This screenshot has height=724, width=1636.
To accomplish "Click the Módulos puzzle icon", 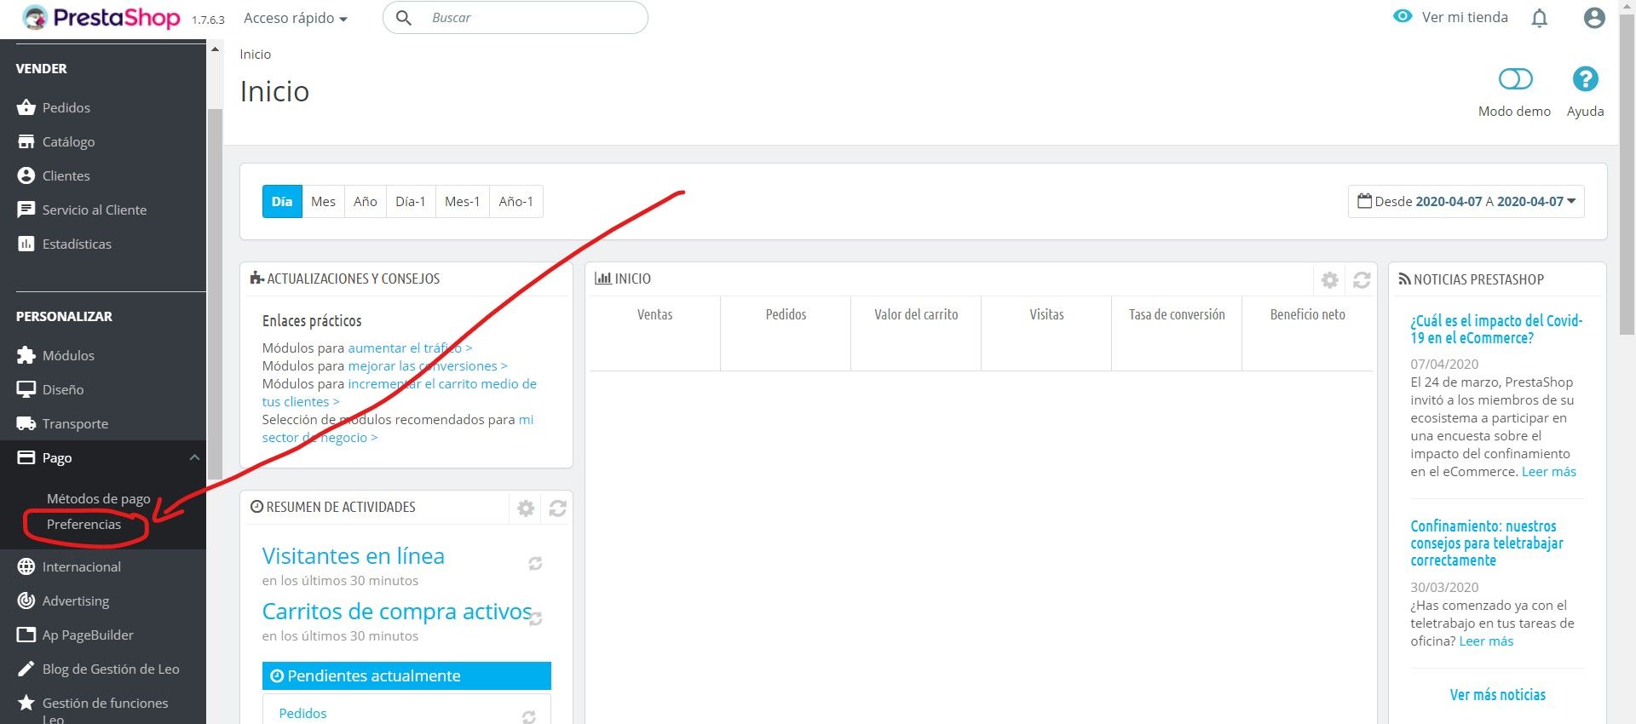I will (26, 355).
